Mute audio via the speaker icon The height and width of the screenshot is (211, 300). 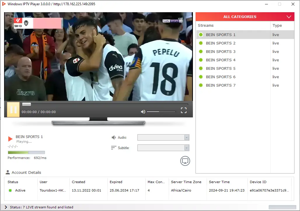tap(143, 112)
